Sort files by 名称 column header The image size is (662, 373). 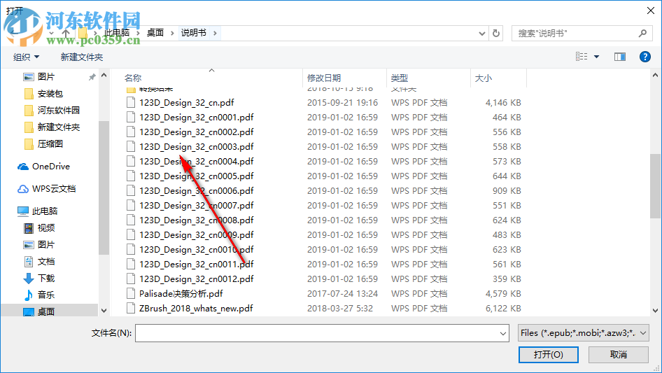pyautogui.click(x=133, y=78)
